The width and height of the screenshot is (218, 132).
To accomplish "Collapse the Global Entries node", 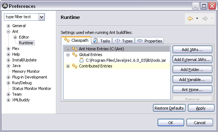I will click(68, 55).
